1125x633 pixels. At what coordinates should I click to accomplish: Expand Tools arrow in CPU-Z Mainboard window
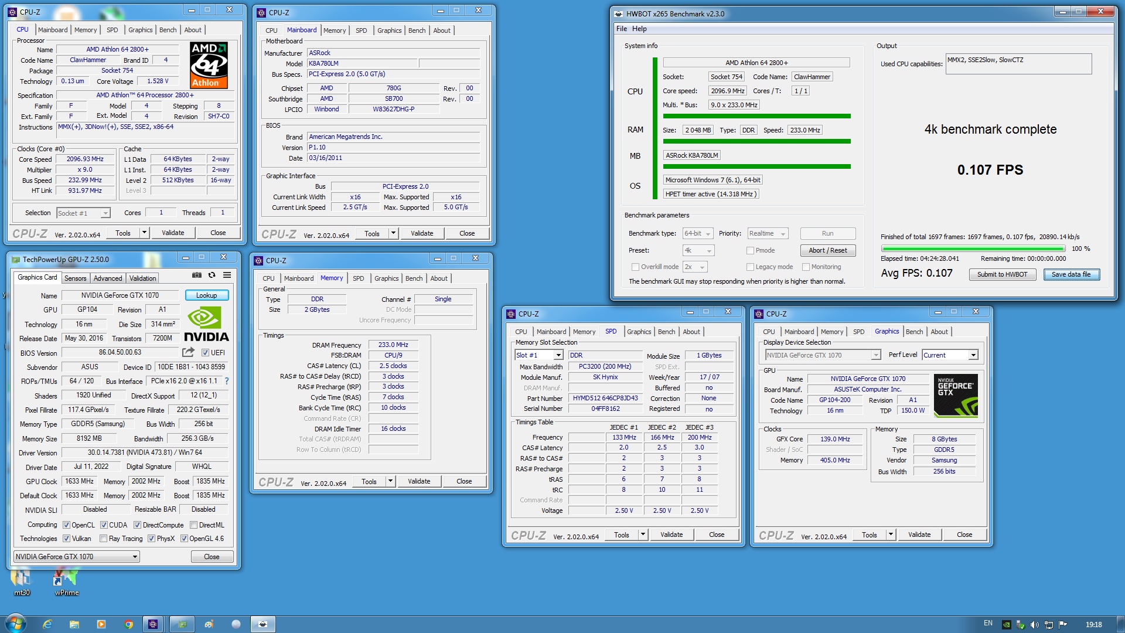[393, 233]
